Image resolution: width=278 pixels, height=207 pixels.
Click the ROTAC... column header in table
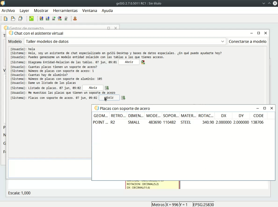pos(206,116)
